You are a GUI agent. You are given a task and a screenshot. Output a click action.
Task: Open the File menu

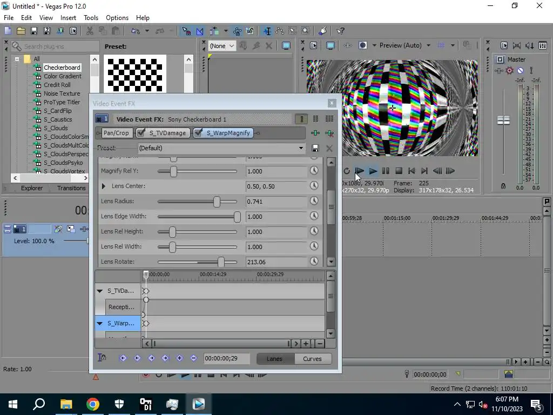coord(9,18)
